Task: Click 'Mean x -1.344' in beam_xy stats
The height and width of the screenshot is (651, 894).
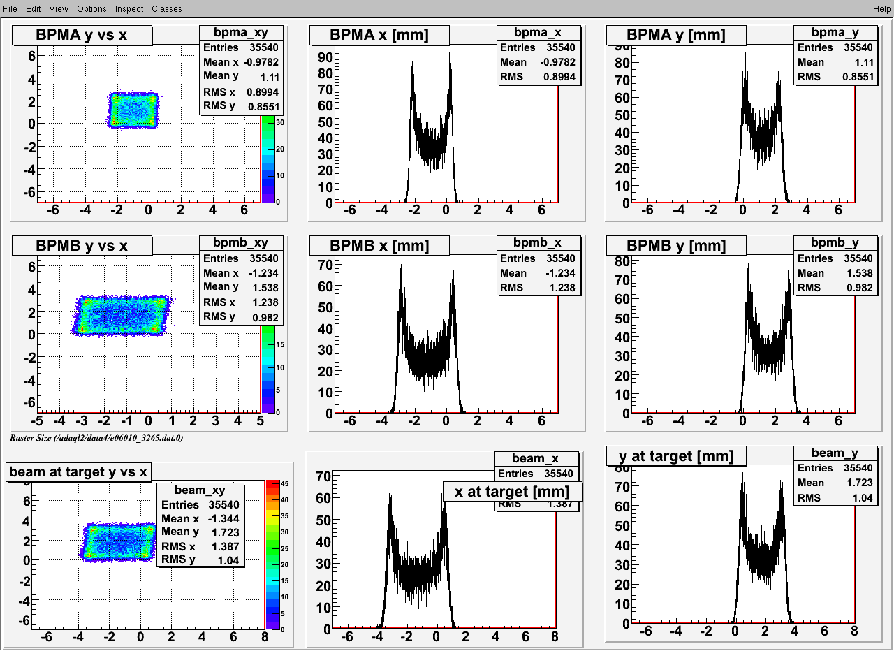Action: pyautogui.click(x=200, y=518)
